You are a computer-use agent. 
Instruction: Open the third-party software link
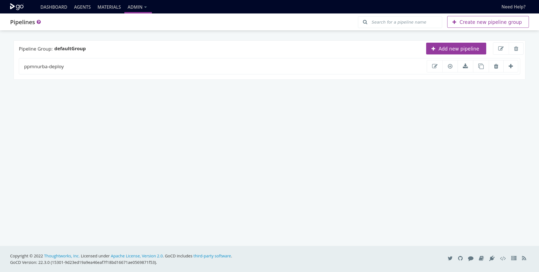212,256
